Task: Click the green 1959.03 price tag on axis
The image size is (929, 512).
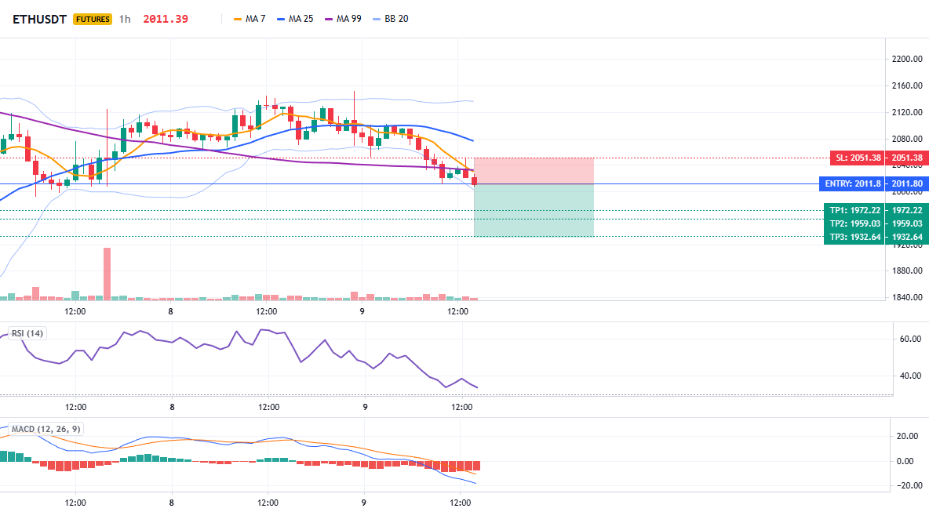Action: tap(906, 223)
